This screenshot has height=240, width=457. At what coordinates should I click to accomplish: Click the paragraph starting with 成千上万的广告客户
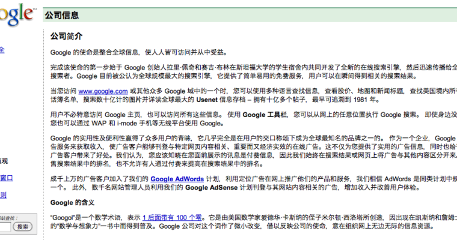(x=254, y=183)
